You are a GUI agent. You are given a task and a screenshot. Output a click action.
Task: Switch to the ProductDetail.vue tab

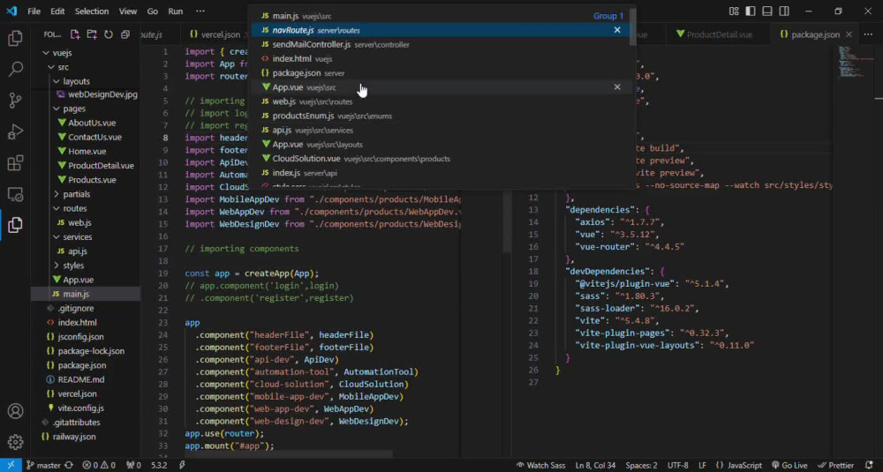pos(714,34)
